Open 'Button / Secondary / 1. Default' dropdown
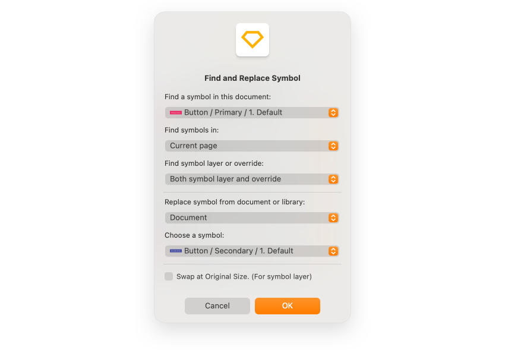This screenshot has width=505, height=350. 252,251
